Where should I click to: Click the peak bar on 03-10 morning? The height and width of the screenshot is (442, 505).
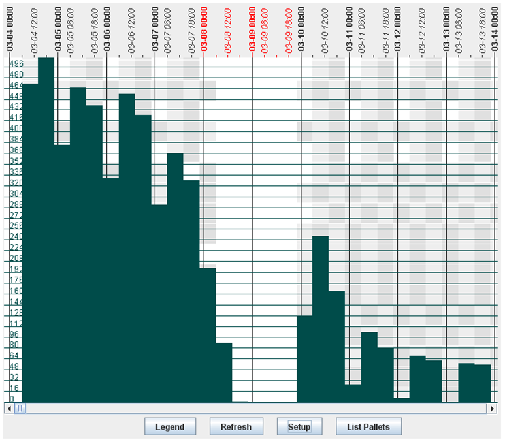pos(321,319)
